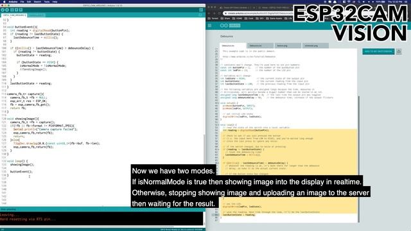Click the create.arduino.cc address bar
411x231 pixels.
(258, 13)
